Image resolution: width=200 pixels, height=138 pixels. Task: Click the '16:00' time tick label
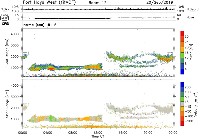click(123, 133)
